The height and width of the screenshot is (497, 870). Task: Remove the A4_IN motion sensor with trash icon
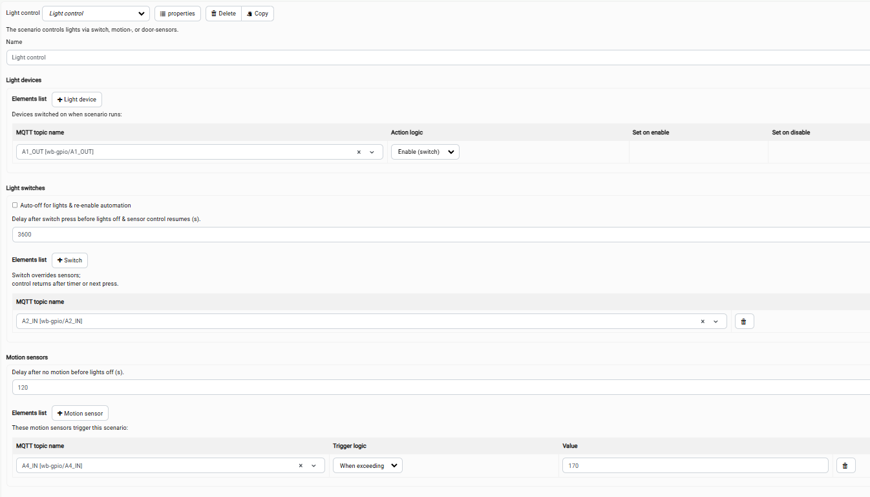click(845, 465)
